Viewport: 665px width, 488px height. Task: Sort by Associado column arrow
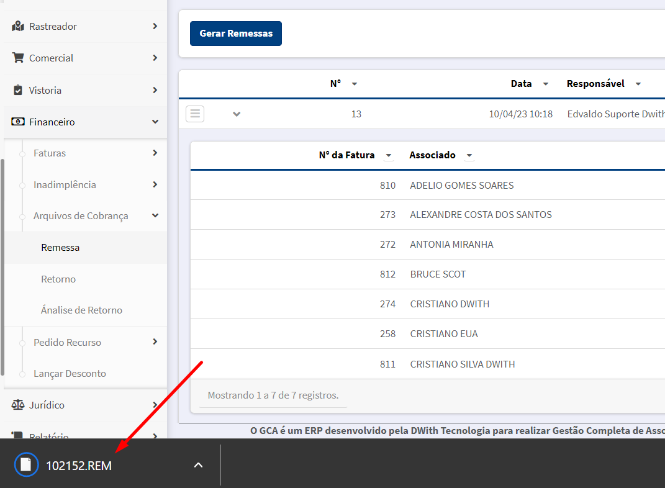[469, 156]
